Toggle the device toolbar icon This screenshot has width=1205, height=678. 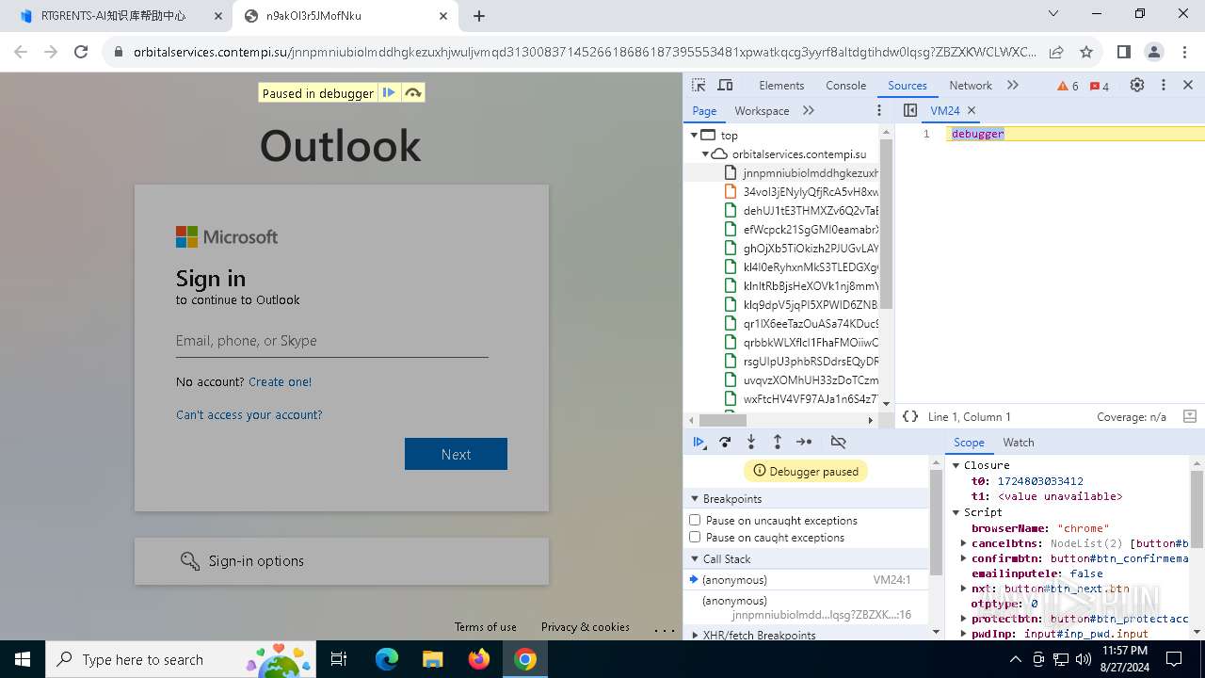click(725, 85)
